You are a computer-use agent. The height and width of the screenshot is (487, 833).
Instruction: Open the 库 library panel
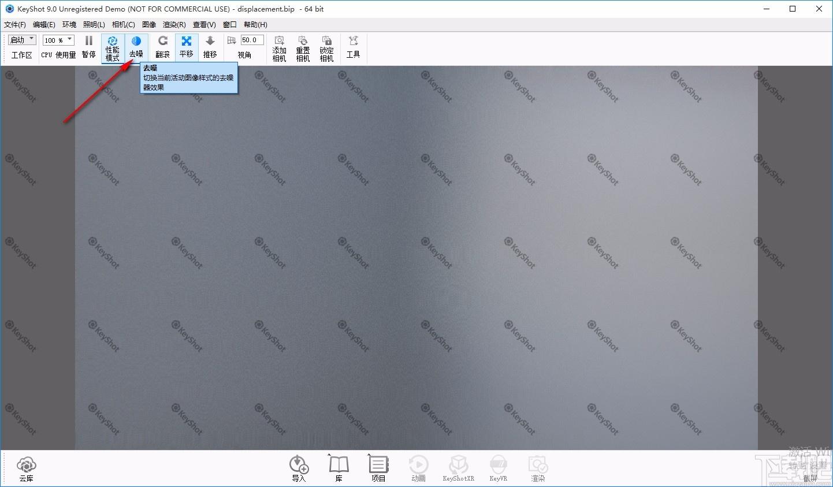point(339,469)
